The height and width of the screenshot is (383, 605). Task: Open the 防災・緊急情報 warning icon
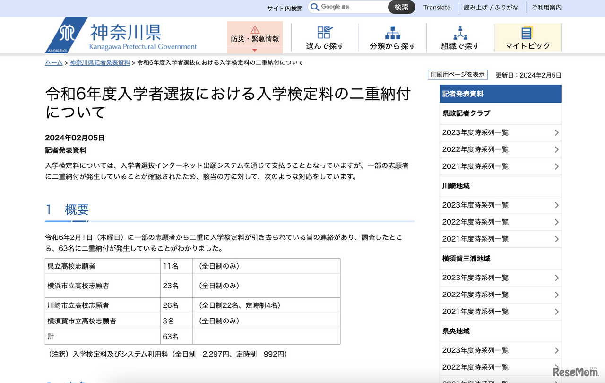pyautogui.click(x=255, y=30)
